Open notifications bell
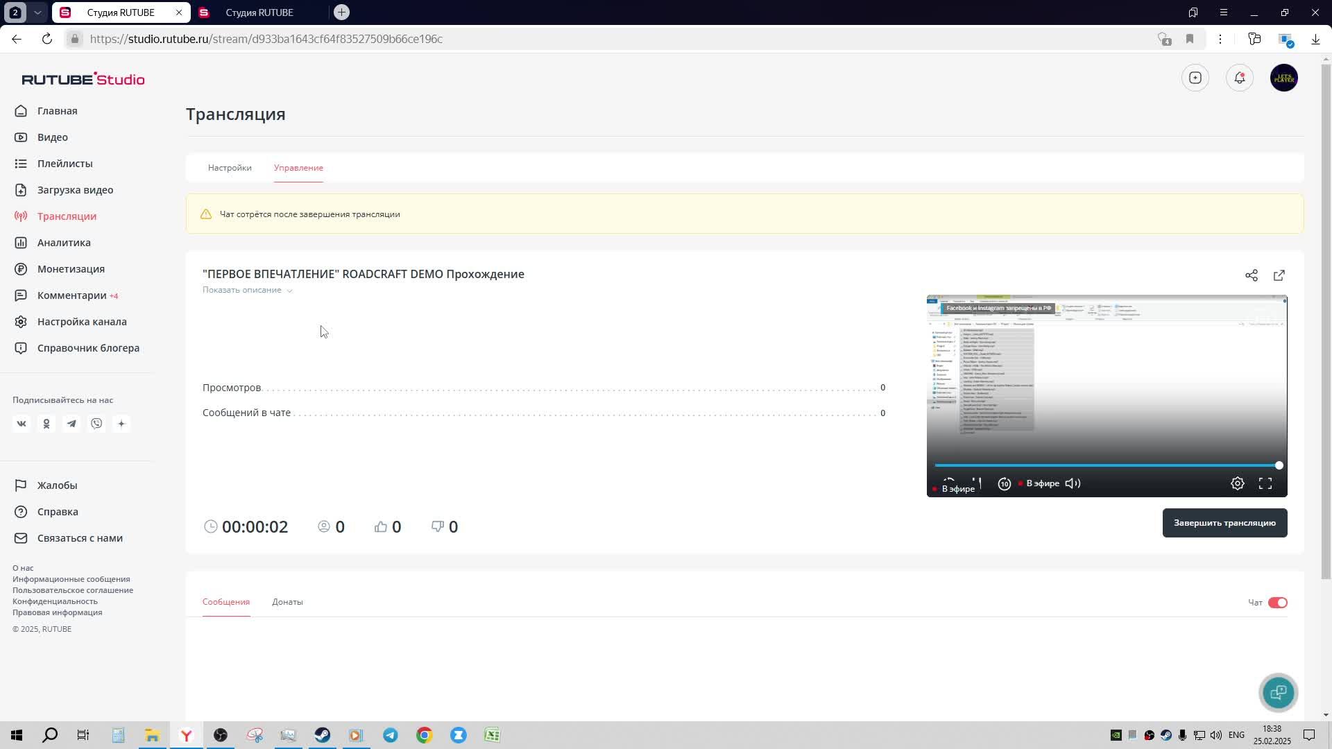 pos(1240,78)
